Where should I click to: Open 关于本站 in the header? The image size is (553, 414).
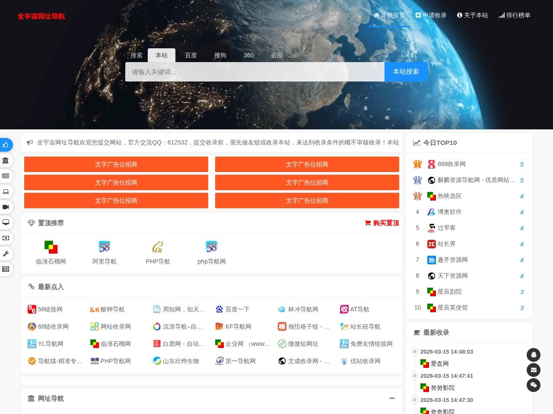473,15
